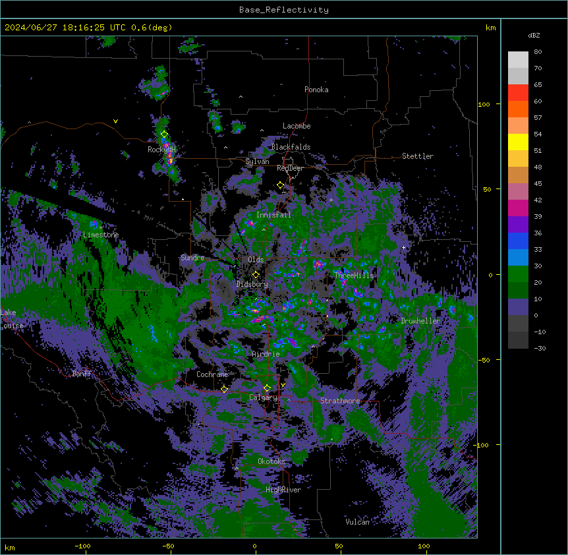Click the Vulcan town label
568x555 pixels.
coord(357,522)
